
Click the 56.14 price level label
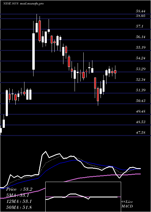click(x=140, y=37)
